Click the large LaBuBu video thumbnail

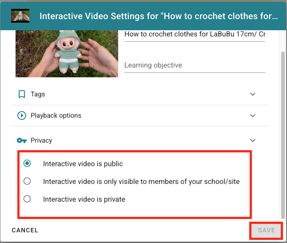tap(67, 54)
